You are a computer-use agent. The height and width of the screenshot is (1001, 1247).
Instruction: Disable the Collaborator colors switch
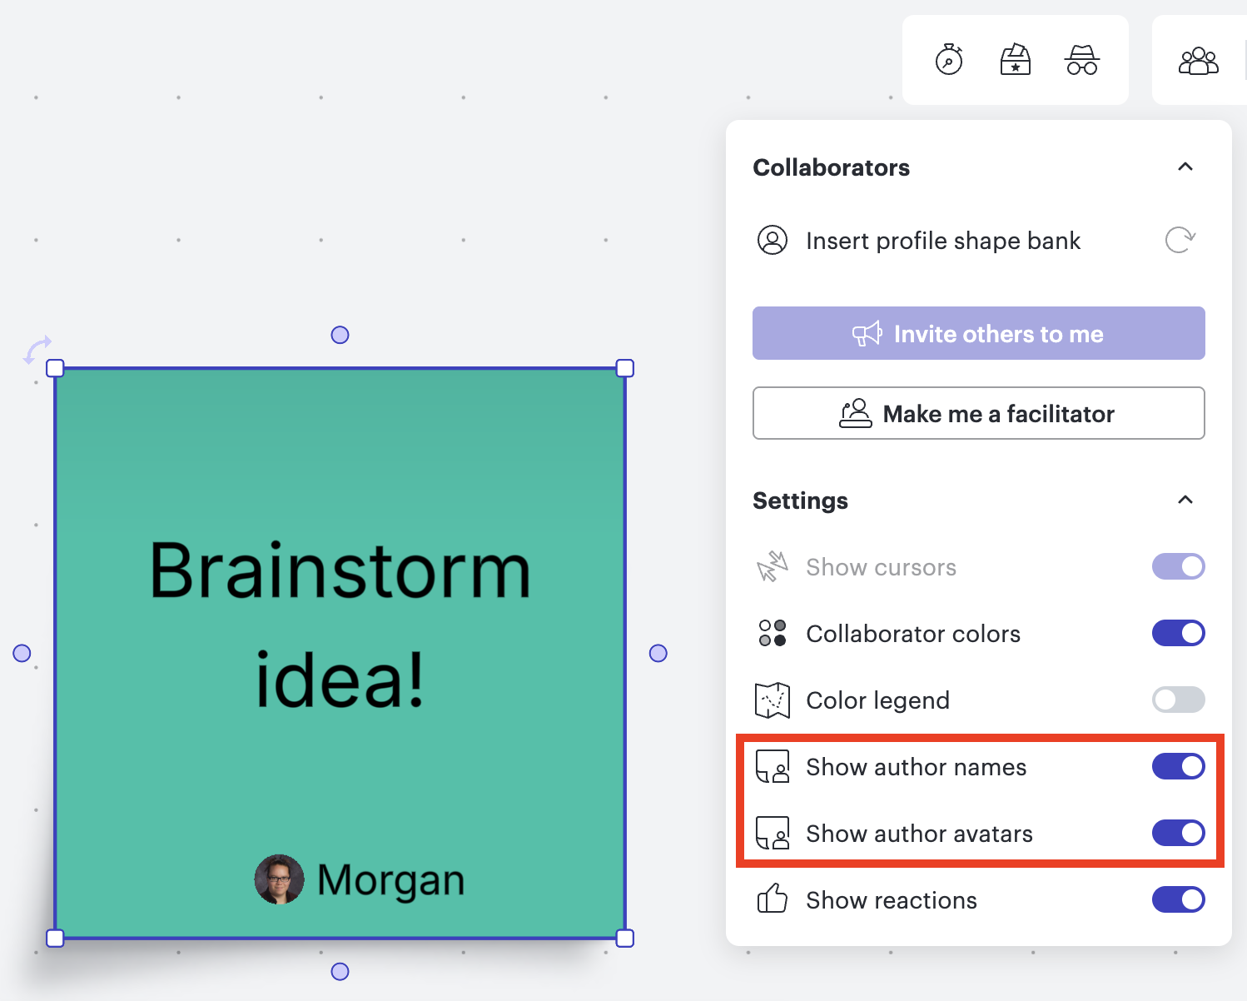point(1179,633)
